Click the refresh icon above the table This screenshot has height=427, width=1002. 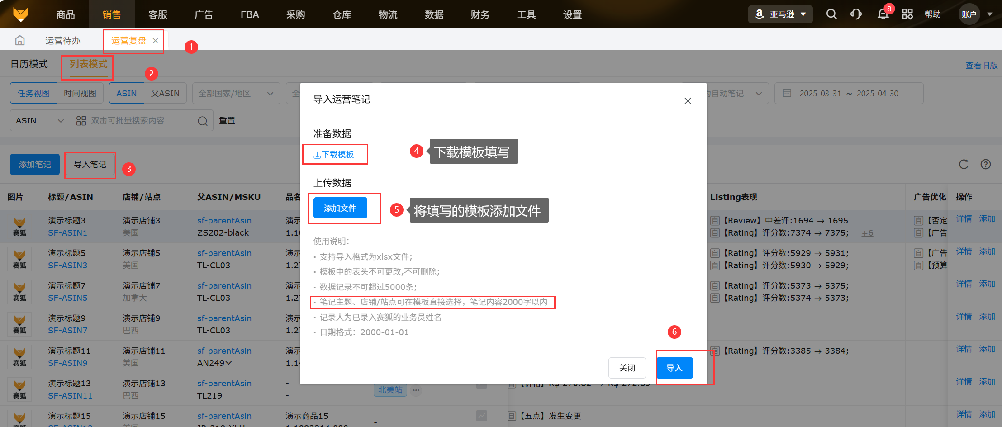point(964,164)
